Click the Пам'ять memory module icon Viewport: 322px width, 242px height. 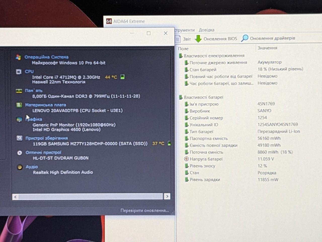pos(19,91)
